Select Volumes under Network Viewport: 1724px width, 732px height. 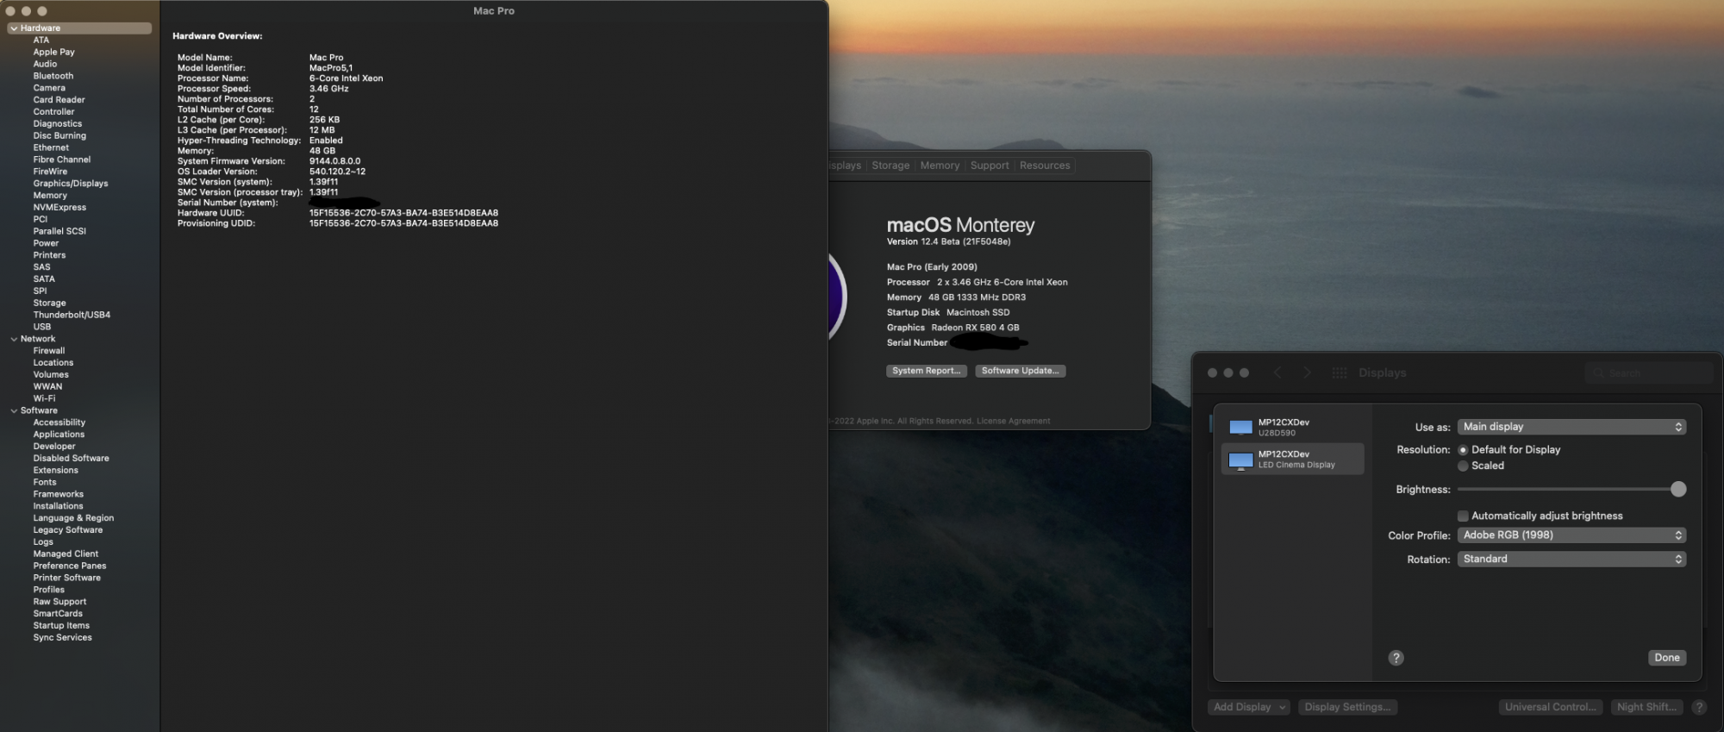pos(51,375)
